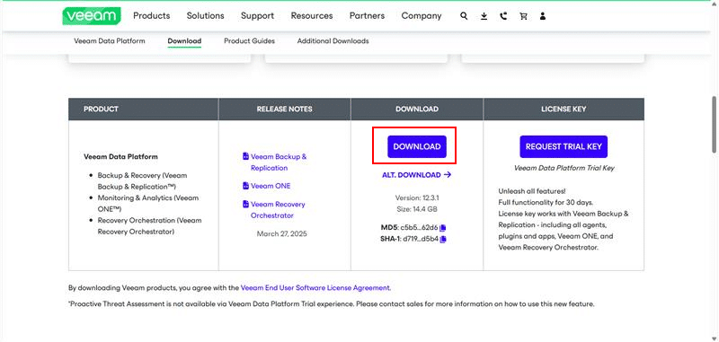Click the PRODUCT column header
This screenshot has width=719, height=342.
tap(101, 109)
